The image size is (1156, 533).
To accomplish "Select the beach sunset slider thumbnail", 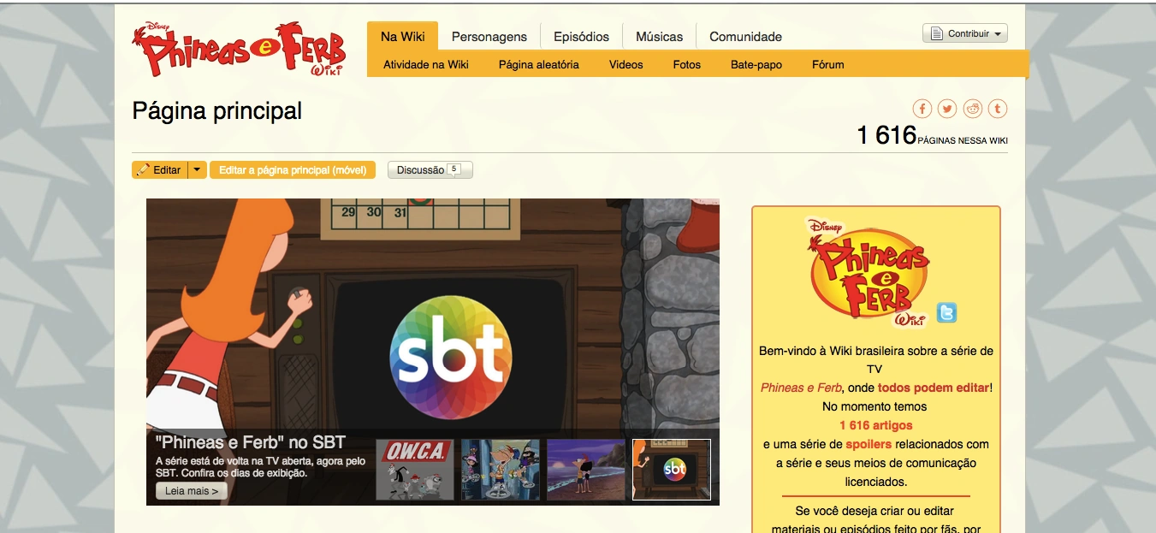I will pyautogui.click(x=586, y=470).
